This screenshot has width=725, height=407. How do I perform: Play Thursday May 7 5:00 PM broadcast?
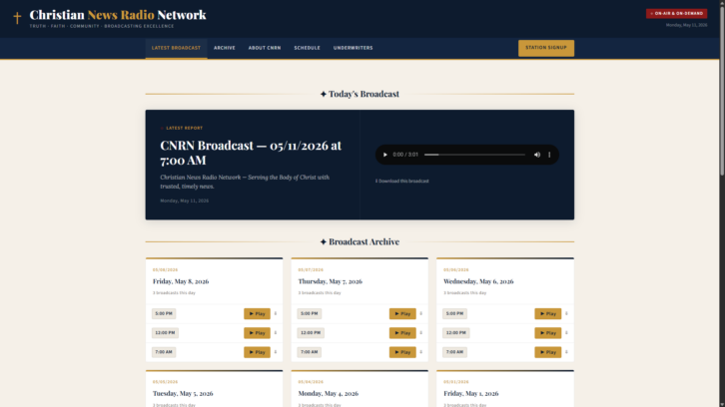click(402, 313)
